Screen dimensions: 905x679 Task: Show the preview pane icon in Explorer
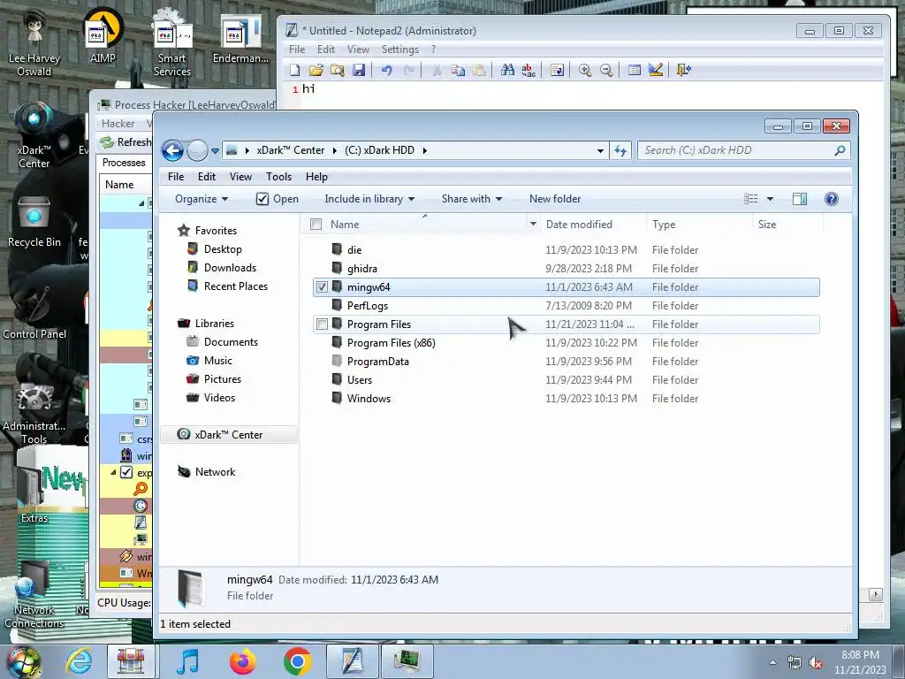(x=799, y=199)
